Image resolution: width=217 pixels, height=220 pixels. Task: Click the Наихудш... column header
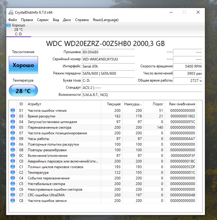coord(133,104)
